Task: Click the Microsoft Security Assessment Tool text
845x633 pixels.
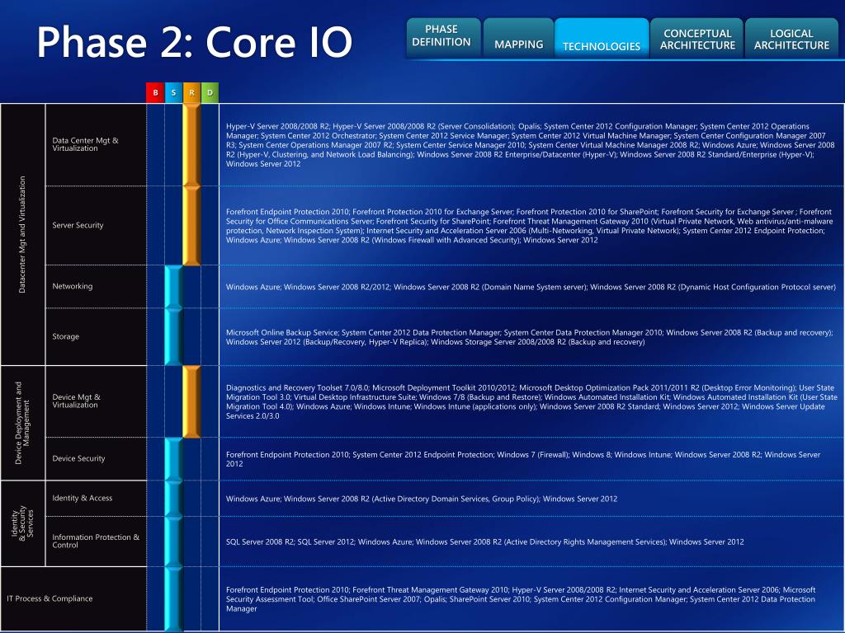Action: [x=520, y=599]
